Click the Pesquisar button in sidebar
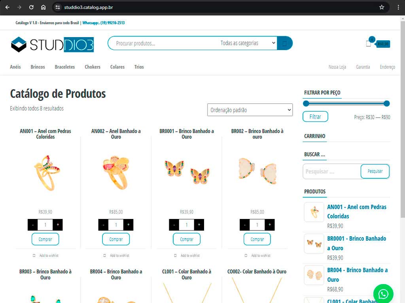Viewport: 405px width, 303px height. coord(375,171)
